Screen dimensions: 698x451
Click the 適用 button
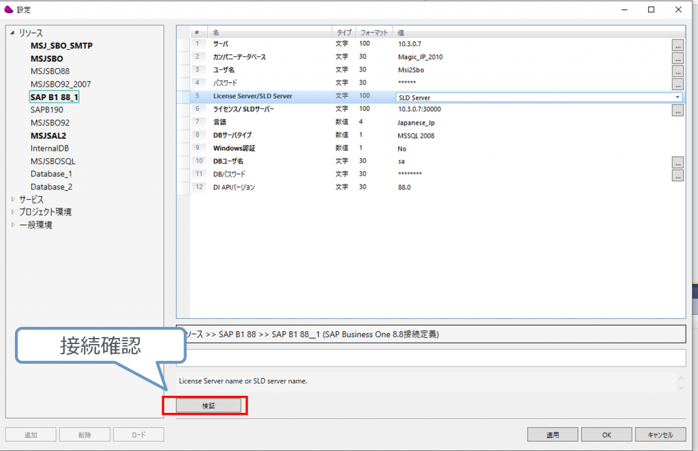coord(552,435)
